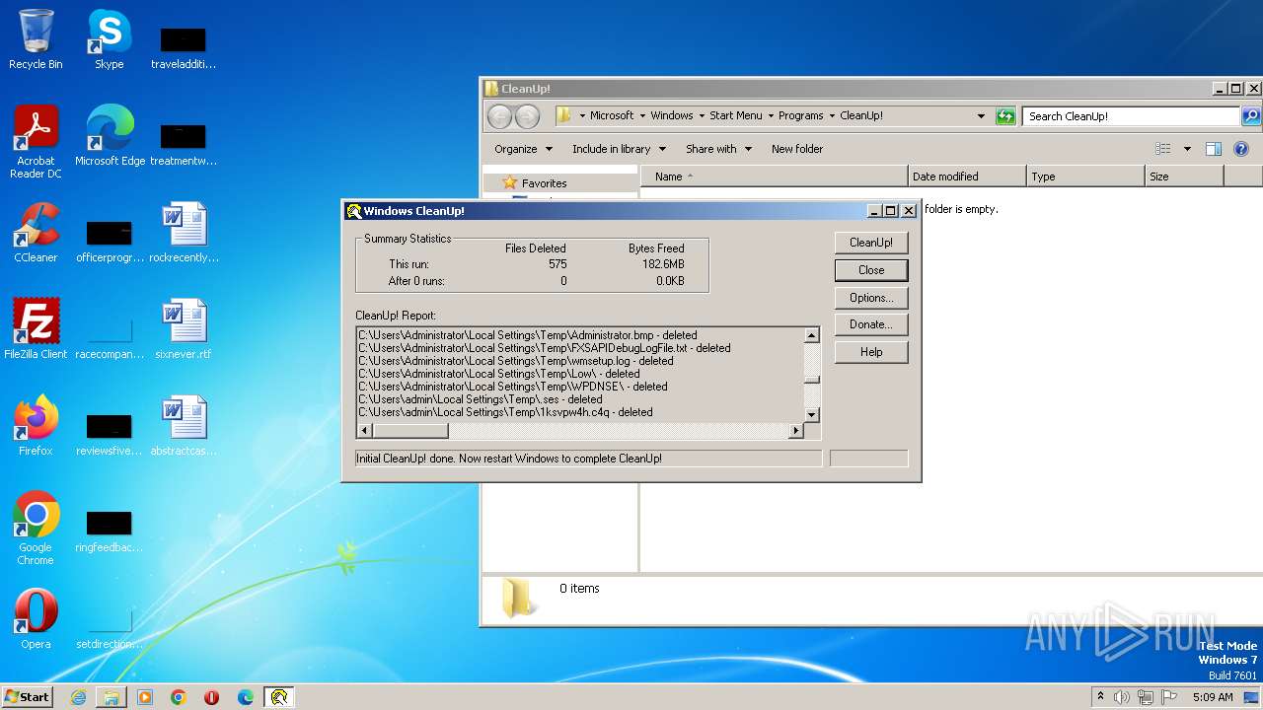
Task: Click Chrome taskbar icon
Action: pyautogui.click(x=179, y=697)
